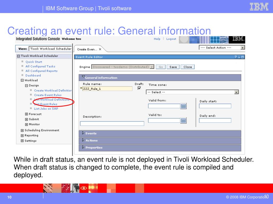Uncheck the Draft checkbox
The image size is (273, 204).
139,88
